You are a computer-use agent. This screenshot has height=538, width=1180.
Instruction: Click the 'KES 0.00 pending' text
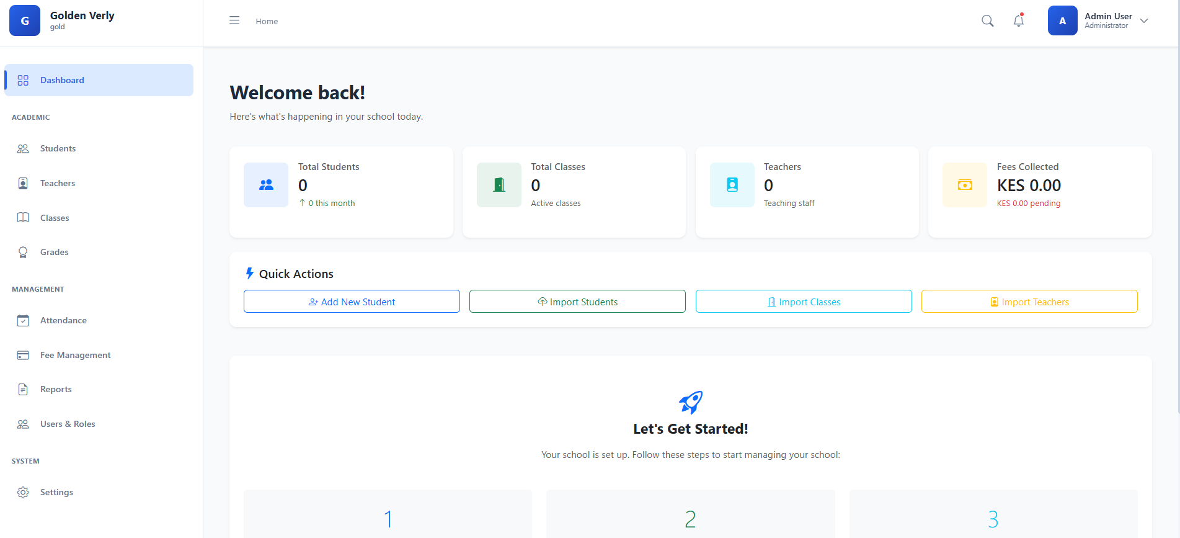(x=1029, y=204)
